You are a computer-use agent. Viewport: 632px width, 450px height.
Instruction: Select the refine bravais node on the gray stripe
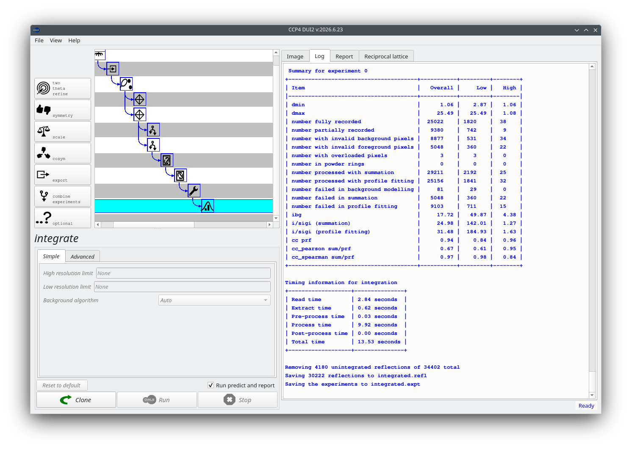coord(153,130)
